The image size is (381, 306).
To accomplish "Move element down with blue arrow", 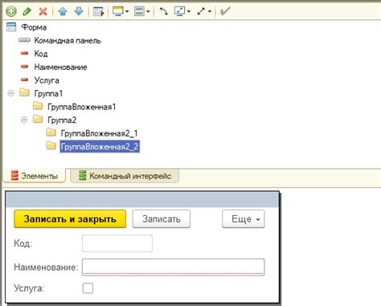I will 79,11.
